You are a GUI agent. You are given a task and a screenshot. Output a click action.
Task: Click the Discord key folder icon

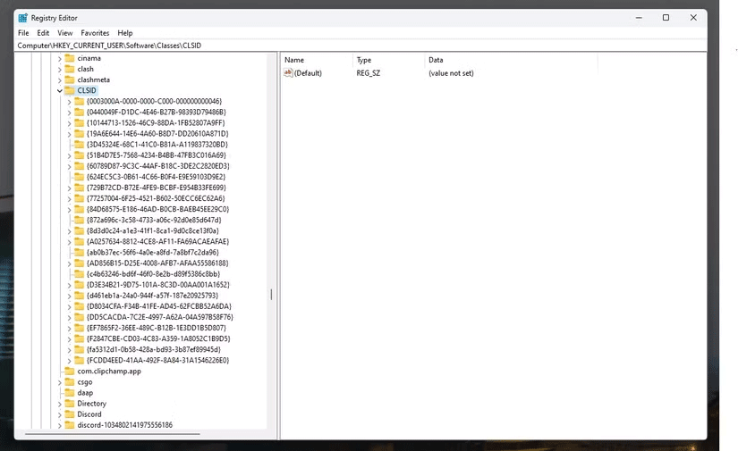(x=70, y=414)
